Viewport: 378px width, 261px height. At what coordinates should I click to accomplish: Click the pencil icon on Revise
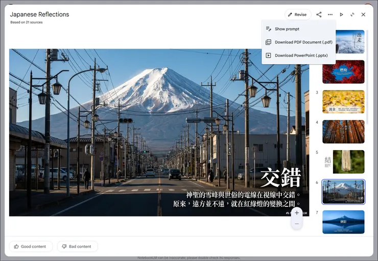point(290,15)
